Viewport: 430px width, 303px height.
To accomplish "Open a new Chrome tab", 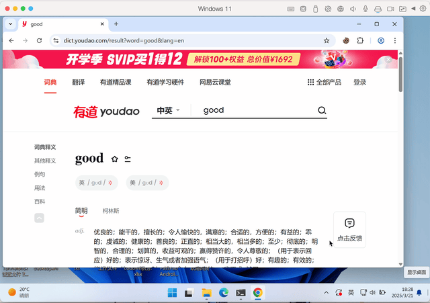I will pos(116,24).
